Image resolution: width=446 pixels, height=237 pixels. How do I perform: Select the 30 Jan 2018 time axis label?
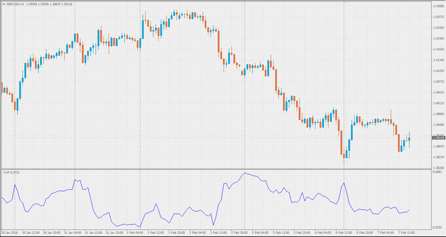(9, 232)
